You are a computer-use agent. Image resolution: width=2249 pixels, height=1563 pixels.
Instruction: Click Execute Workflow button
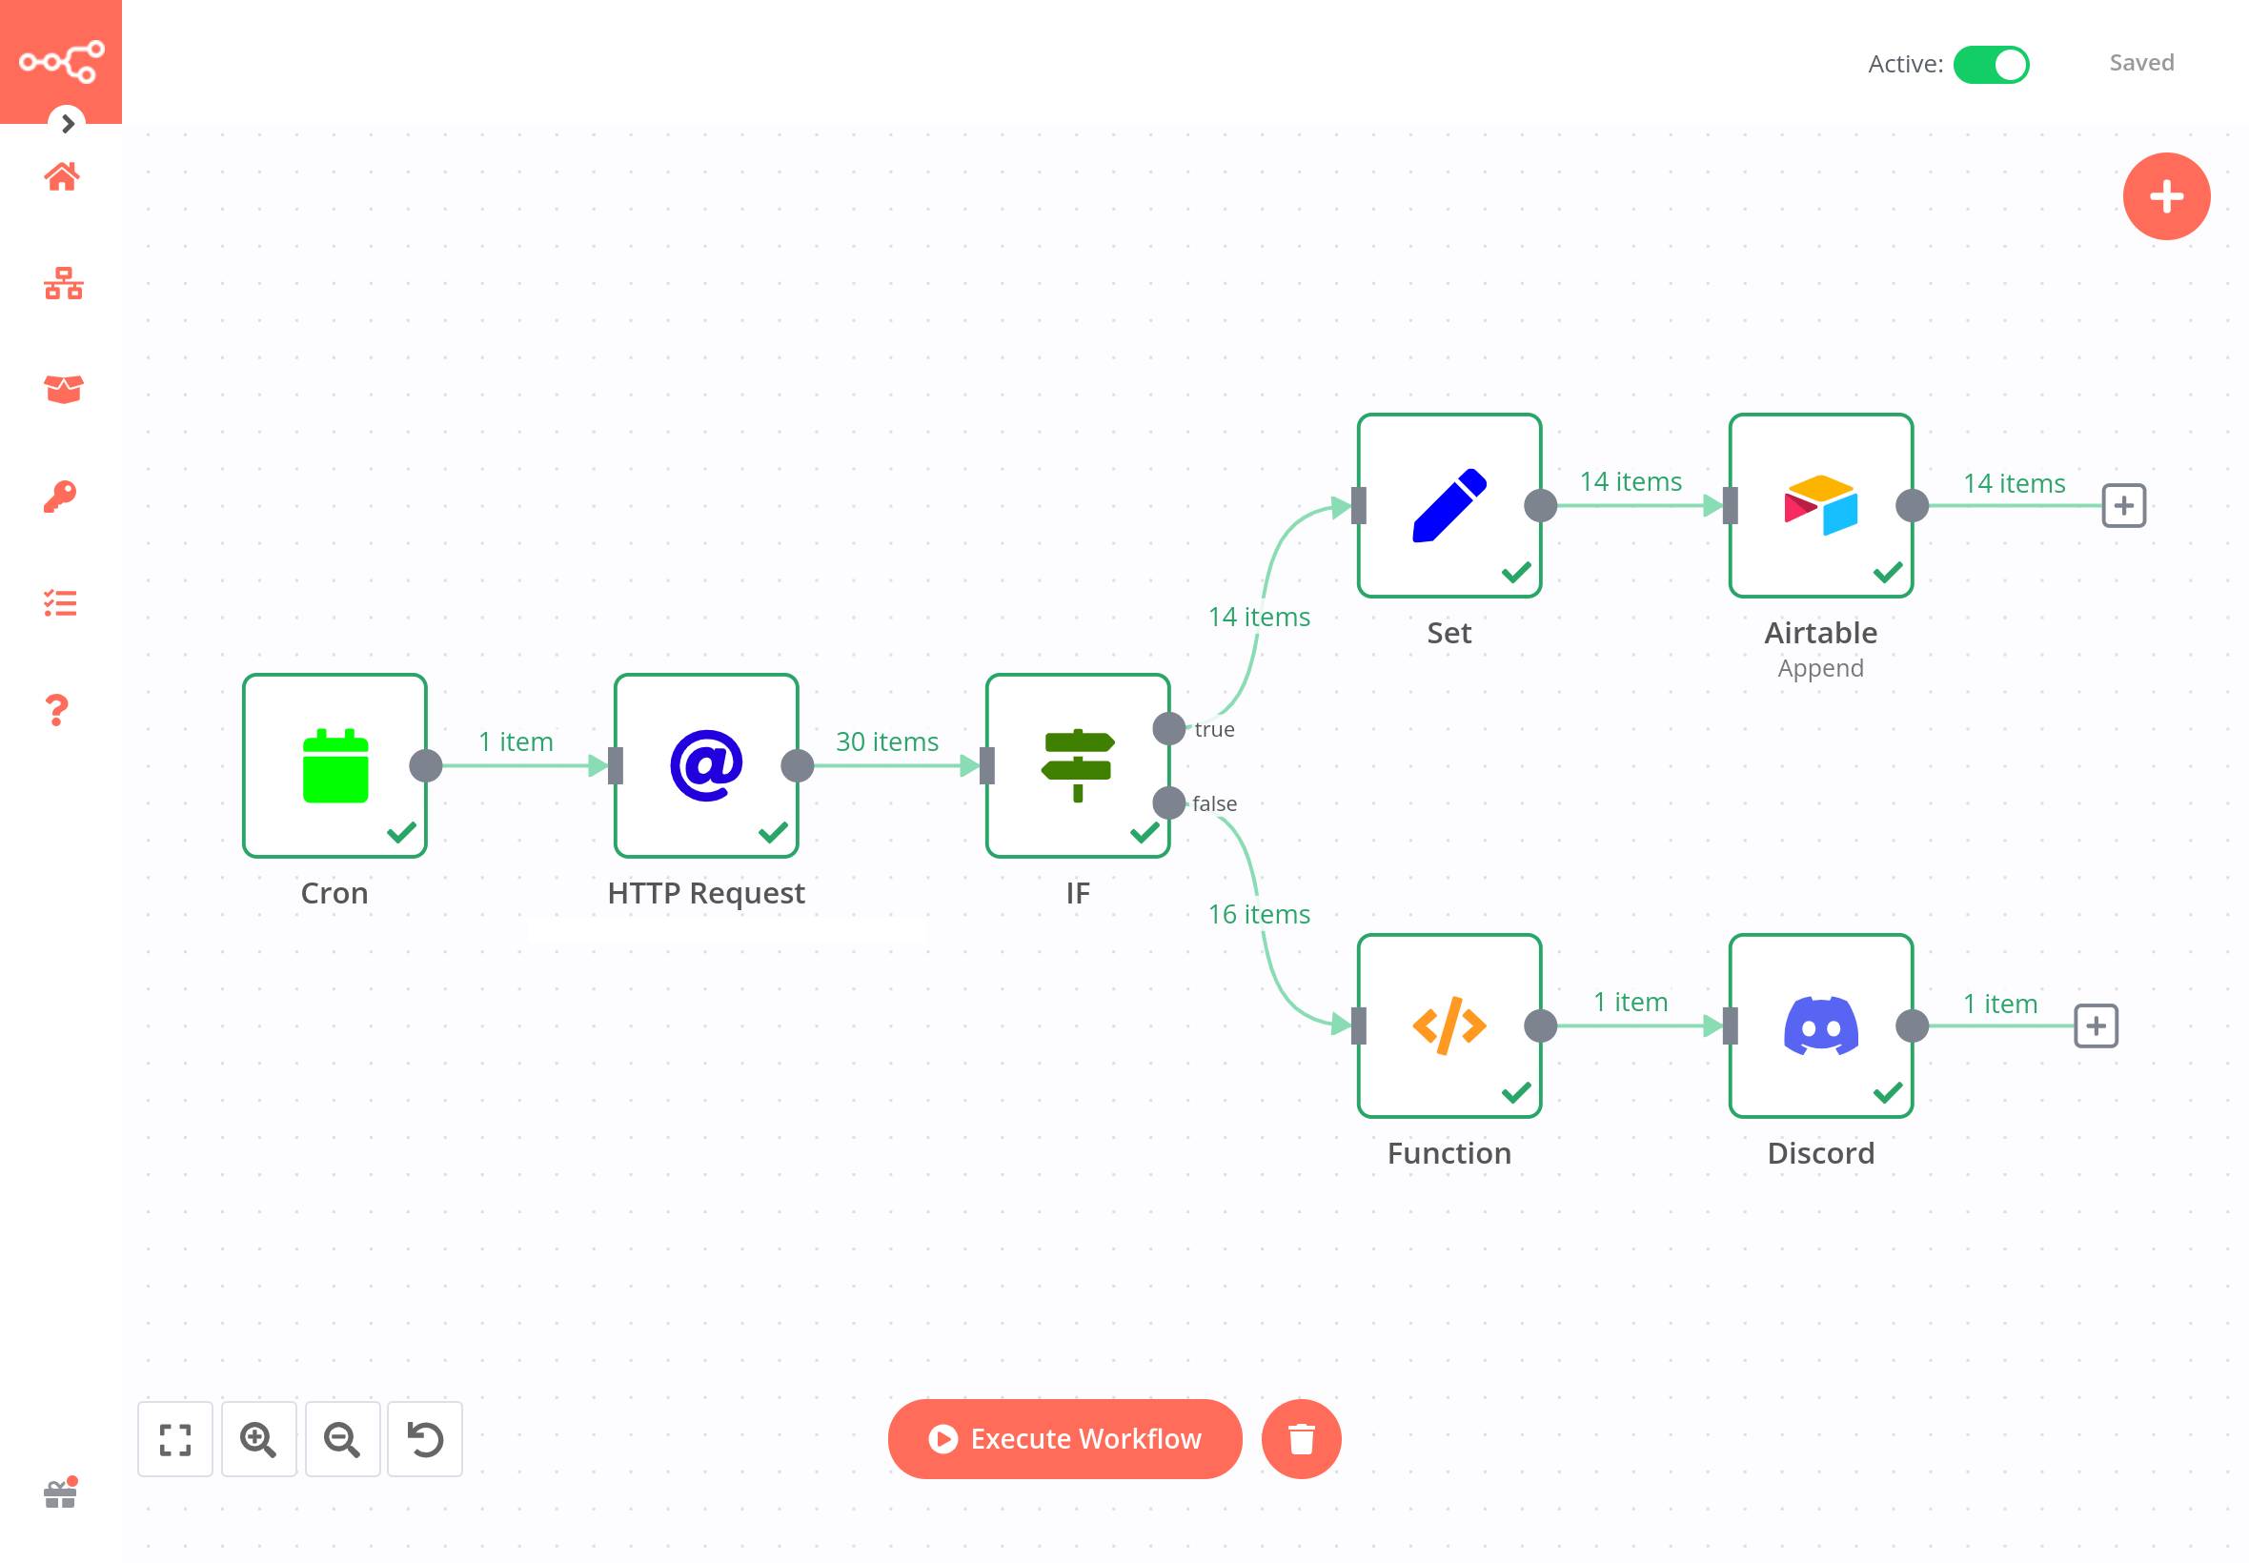click(x=1064, y=1437)
